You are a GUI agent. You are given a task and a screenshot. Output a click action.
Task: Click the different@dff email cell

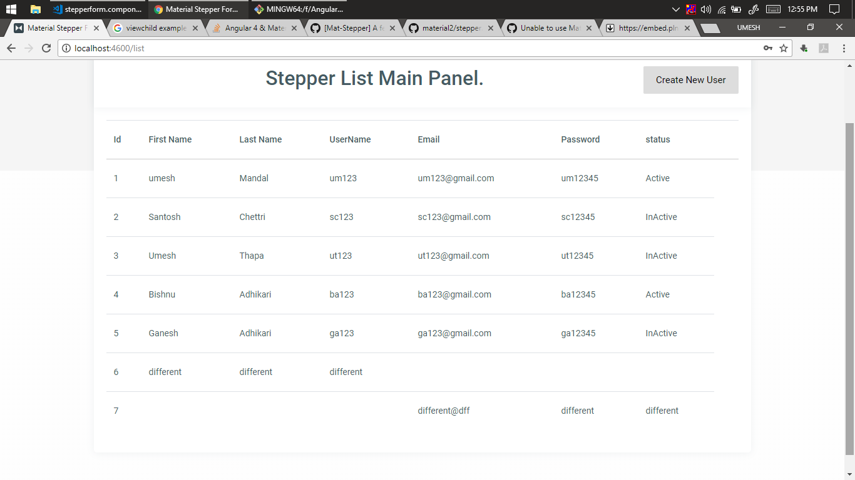[x=444, y=411]
